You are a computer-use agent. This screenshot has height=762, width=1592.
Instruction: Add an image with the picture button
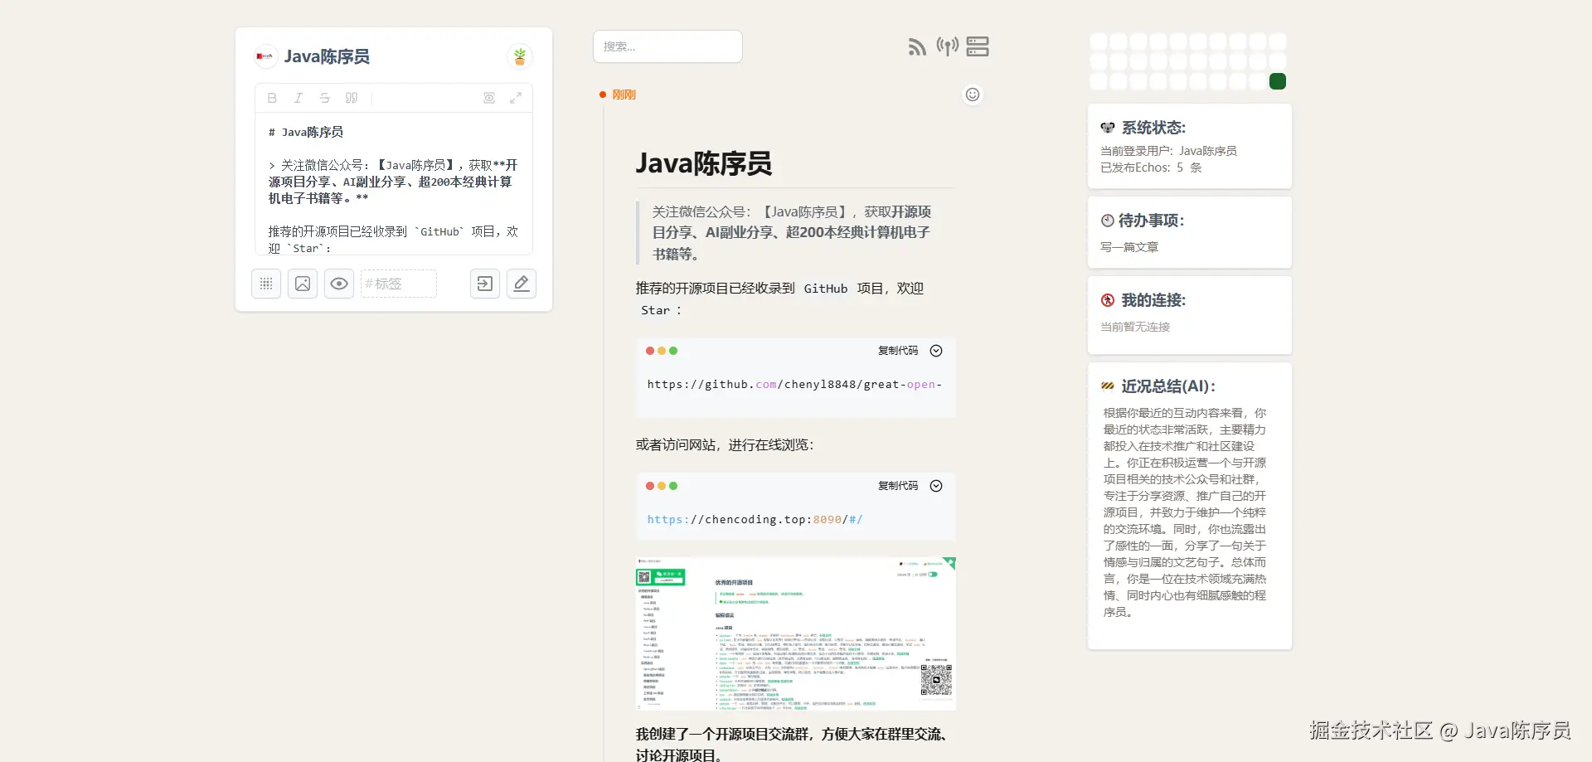[303, 284]
